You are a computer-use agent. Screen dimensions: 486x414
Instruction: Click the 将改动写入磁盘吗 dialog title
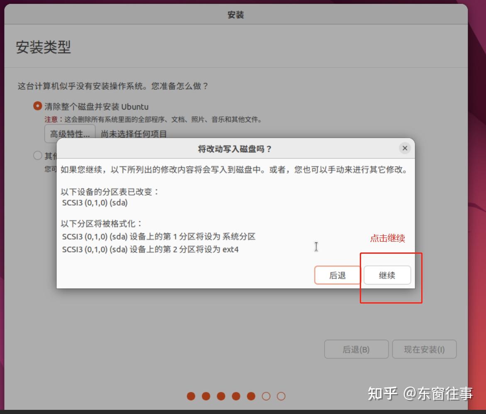[236, 148]
